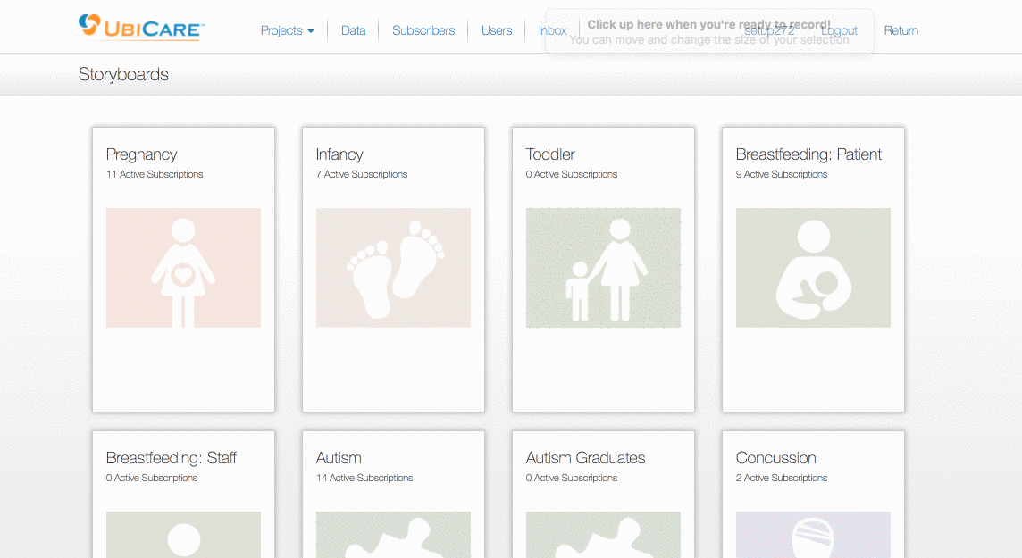Go to the Data page

click(353, 30)
